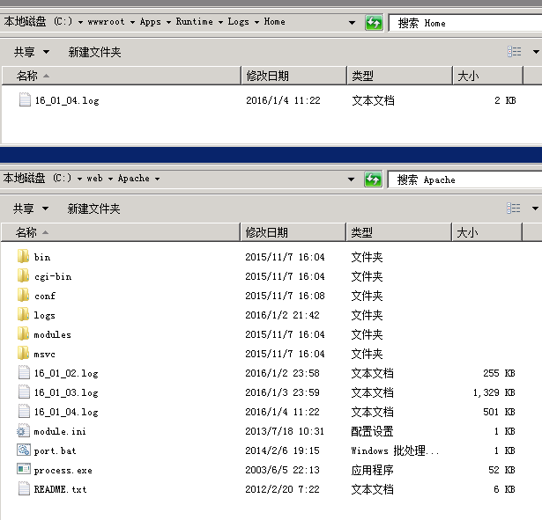Viewport: 542px width, 520px height.
Task: Select the process.exe application icon
Action: [24, 470]
